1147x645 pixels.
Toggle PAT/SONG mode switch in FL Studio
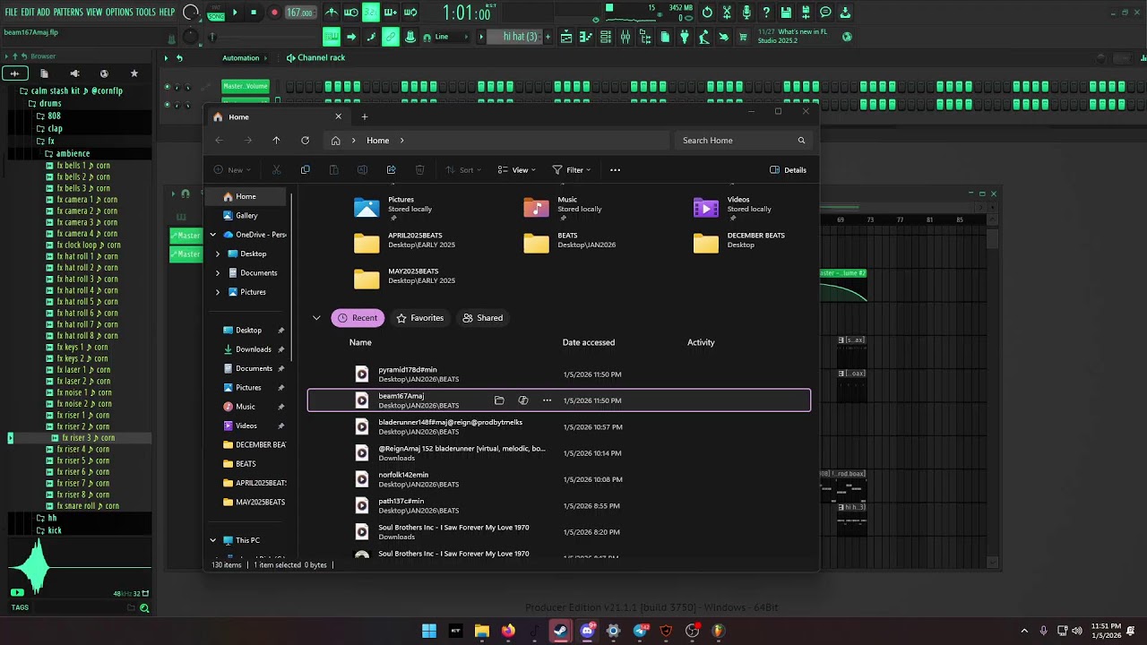(216, 13)
